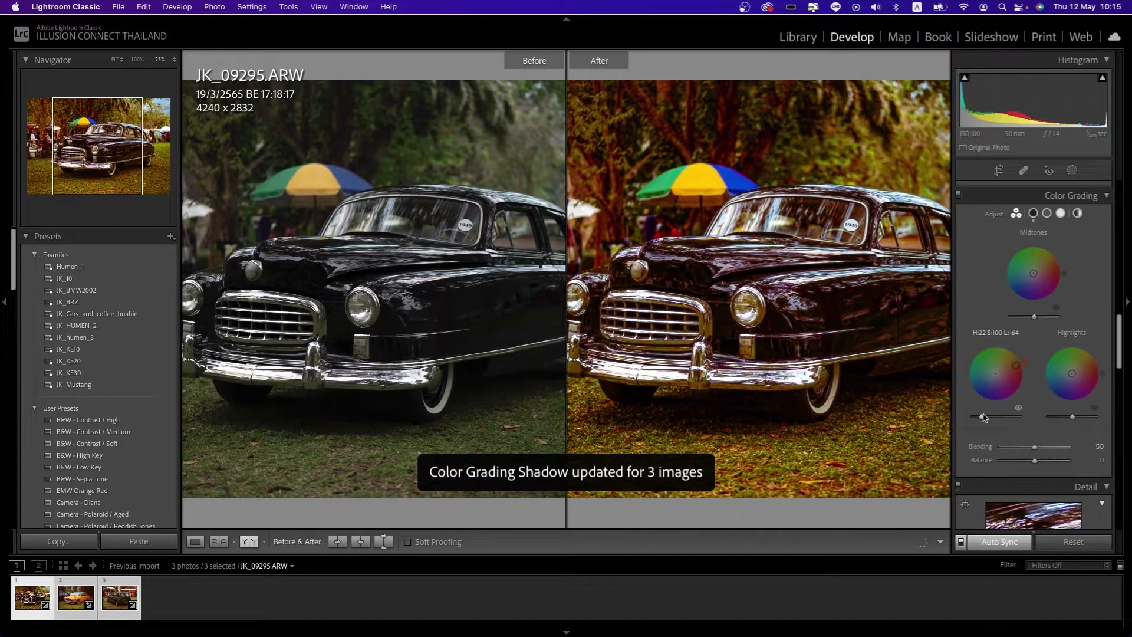Open the Settings menu
The height and width of the screenshot is (637, 1132).
[x=252, y=7]
